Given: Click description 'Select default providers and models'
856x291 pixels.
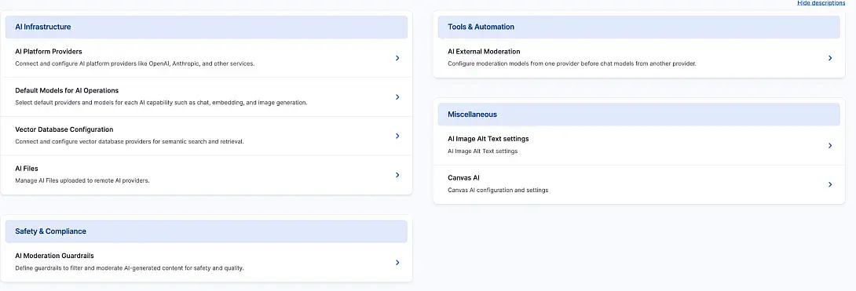Looking at the screenshot, I should coord(161,103).
